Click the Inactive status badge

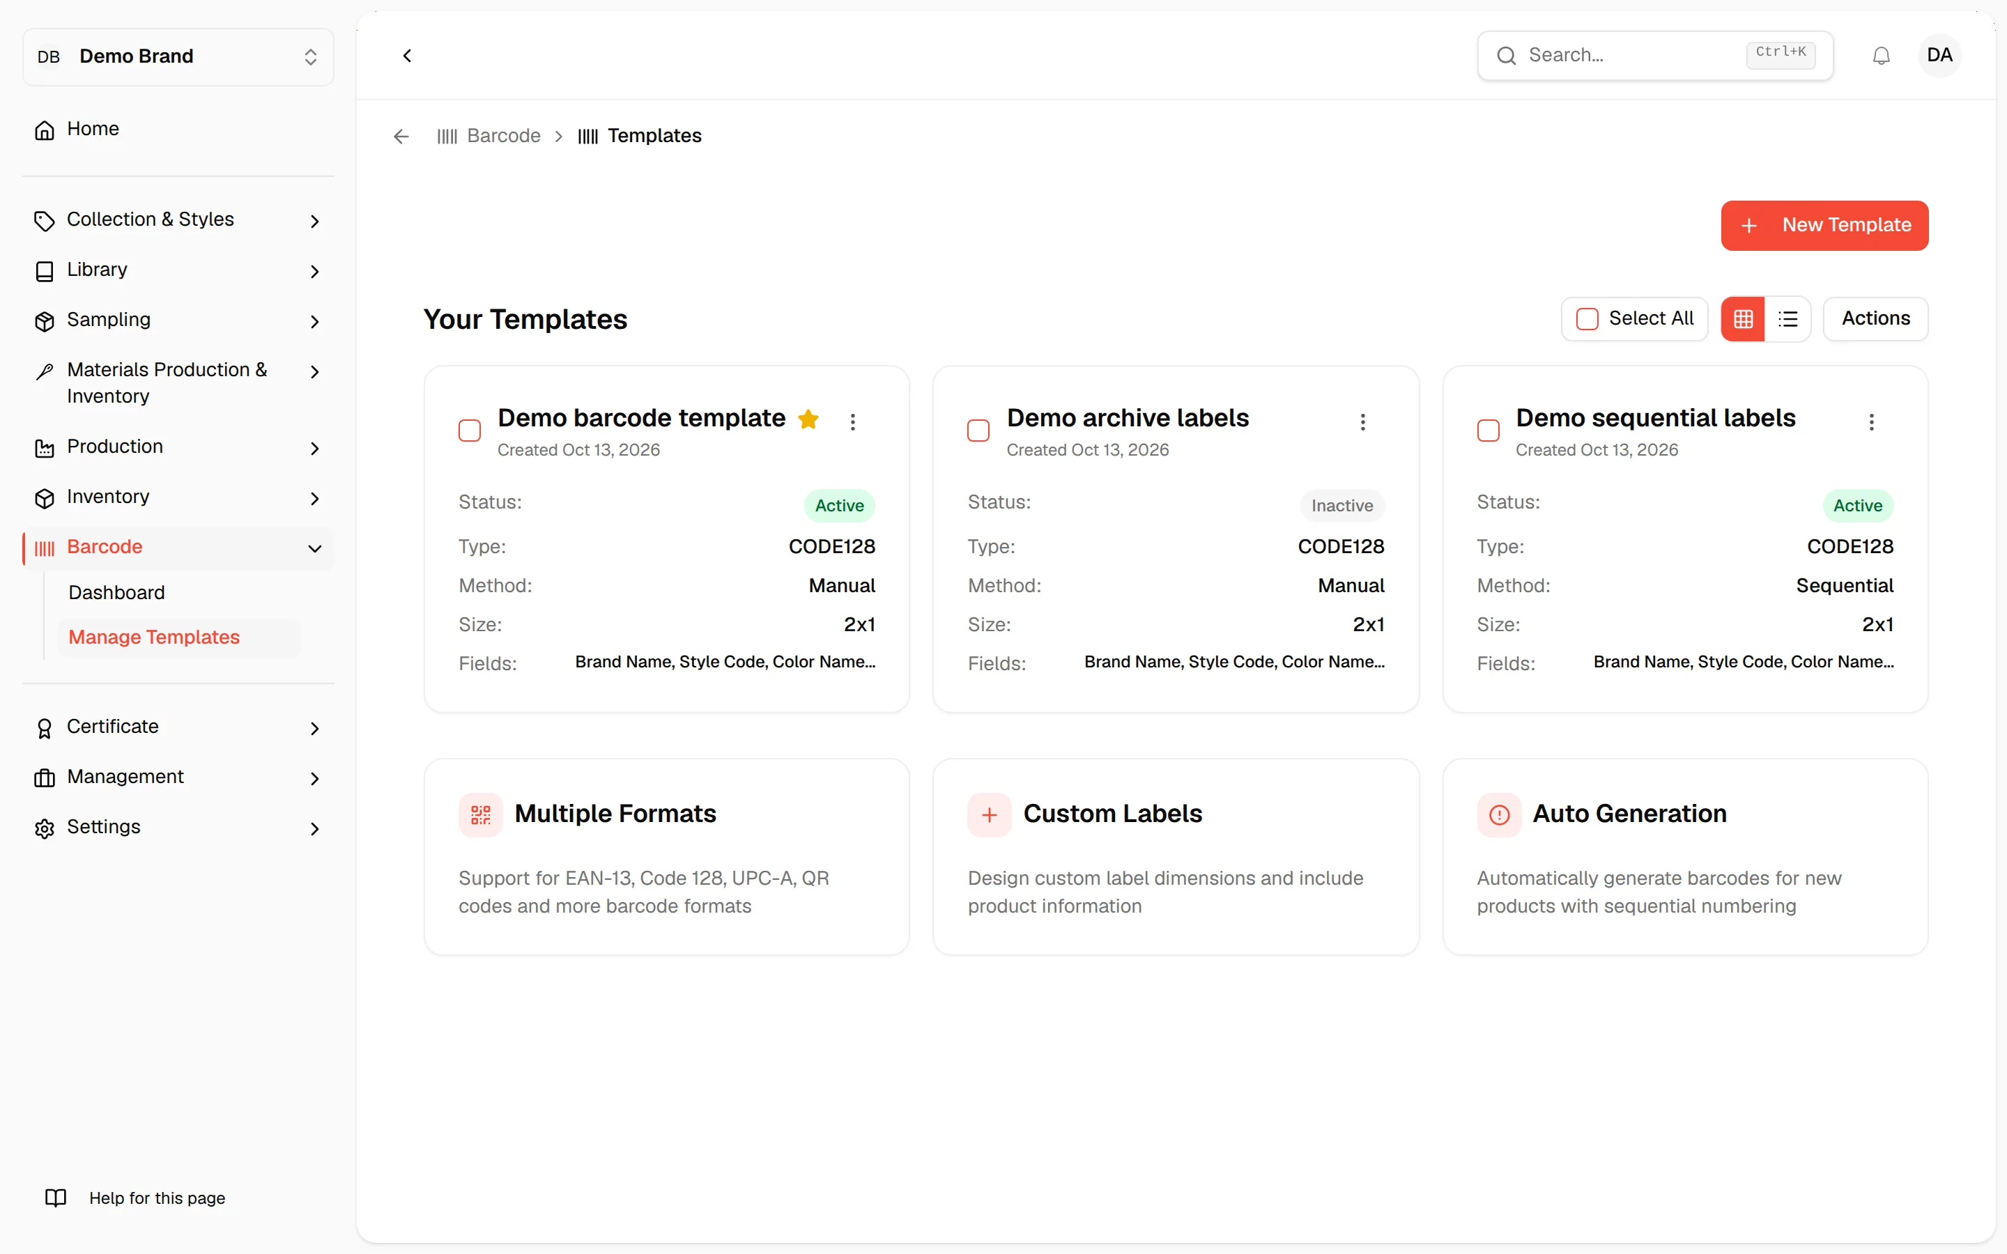point(1342,505)
